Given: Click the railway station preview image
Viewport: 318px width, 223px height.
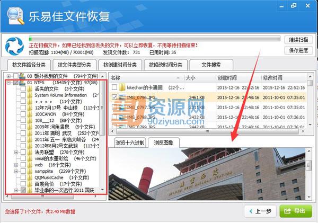Looking at the screenshot, I should point(207,174).
